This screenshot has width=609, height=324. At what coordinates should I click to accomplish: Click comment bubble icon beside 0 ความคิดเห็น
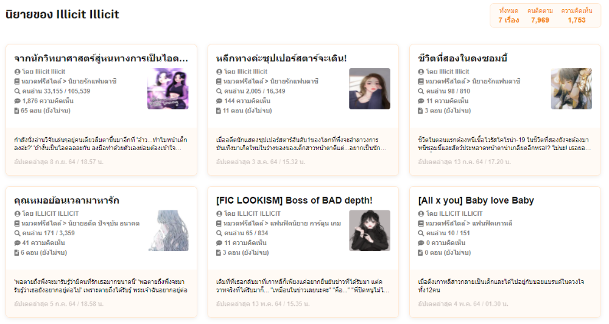click(x=421, y=243)
